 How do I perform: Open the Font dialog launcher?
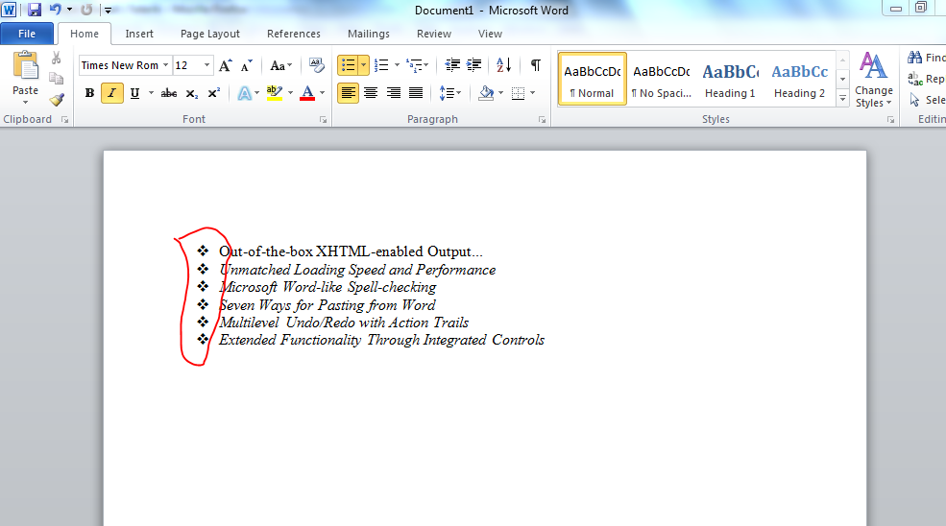(324, 120)
